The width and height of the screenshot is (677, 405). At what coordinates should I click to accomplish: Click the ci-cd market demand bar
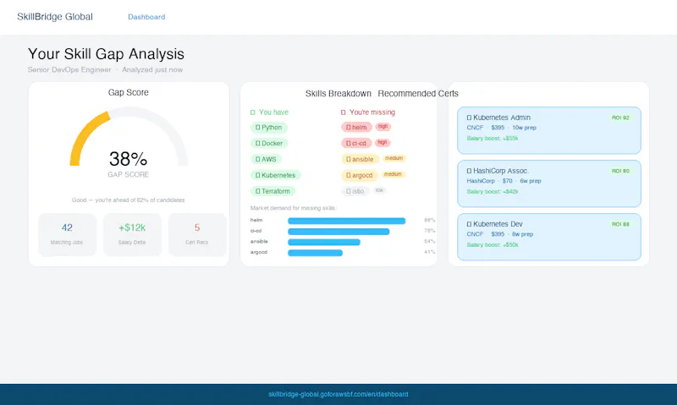(x=338, y=232)
